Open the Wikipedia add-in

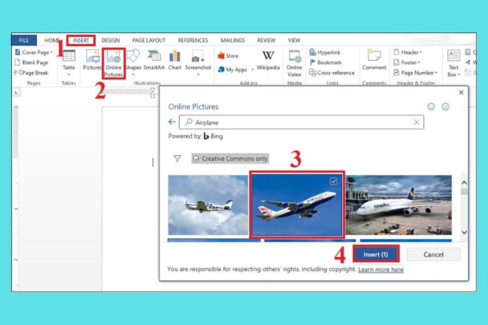(268, 61)
